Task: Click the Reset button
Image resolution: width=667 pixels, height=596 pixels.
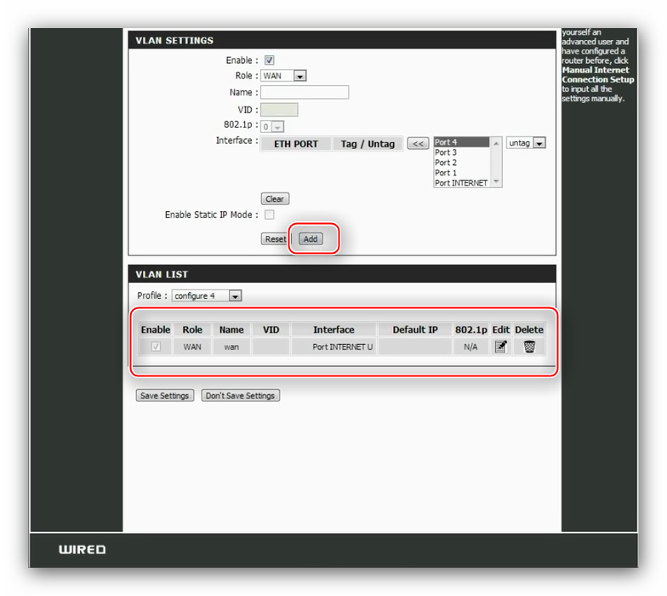Action: [x=275, y=238]
